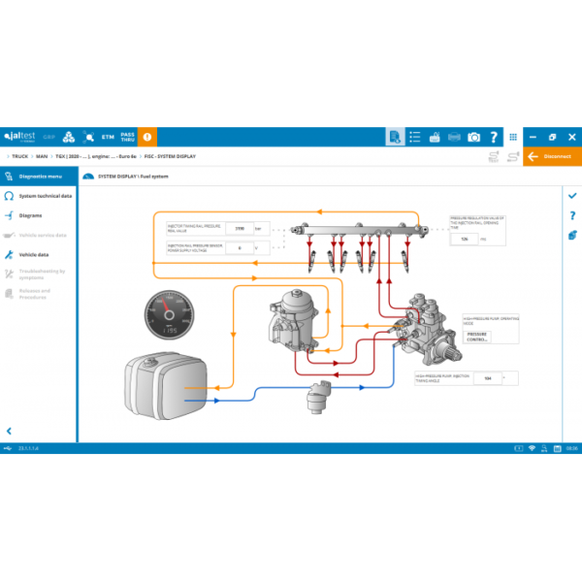Open Diagrams in the sidebar
Image resolution: width=582 pixels, height=582 pixels.
click(39, 215)
